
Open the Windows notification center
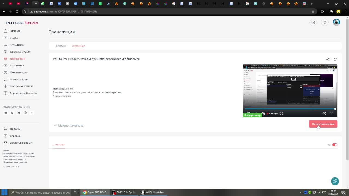click(x=343, y=192)
